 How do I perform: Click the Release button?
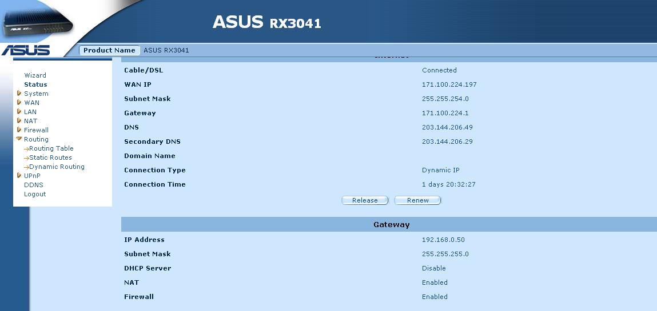tap(365, 200)
